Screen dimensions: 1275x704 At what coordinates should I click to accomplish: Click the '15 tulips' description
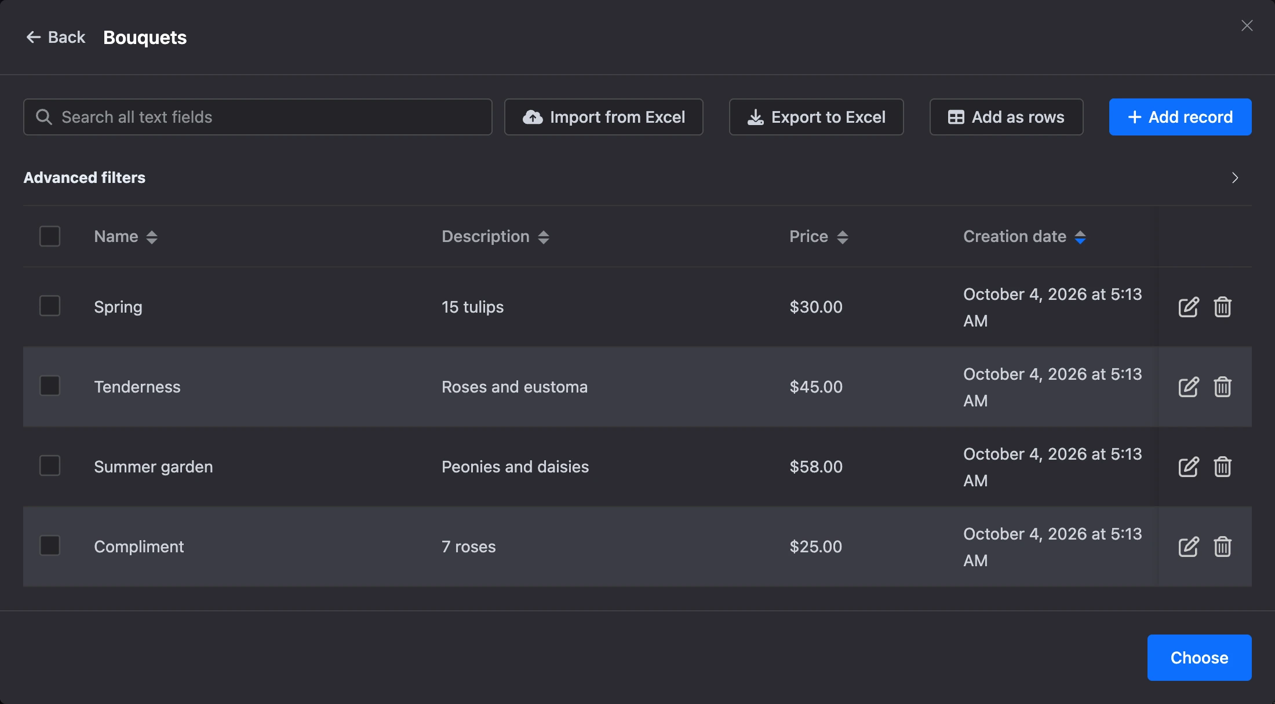coord(473,307)
